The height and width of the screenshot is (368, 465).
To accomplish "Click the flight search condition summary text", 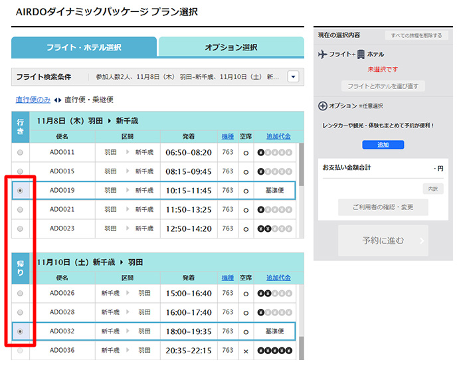I will pos(187,77).
